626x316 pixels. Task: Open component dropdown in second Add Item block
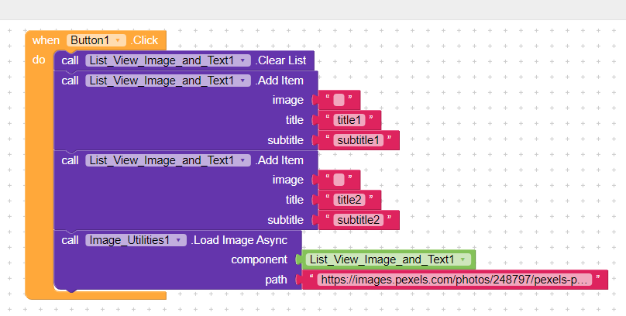242,160
